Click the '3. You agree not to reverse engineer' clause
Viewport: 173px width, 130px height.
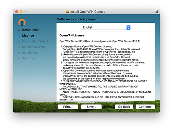103,65
